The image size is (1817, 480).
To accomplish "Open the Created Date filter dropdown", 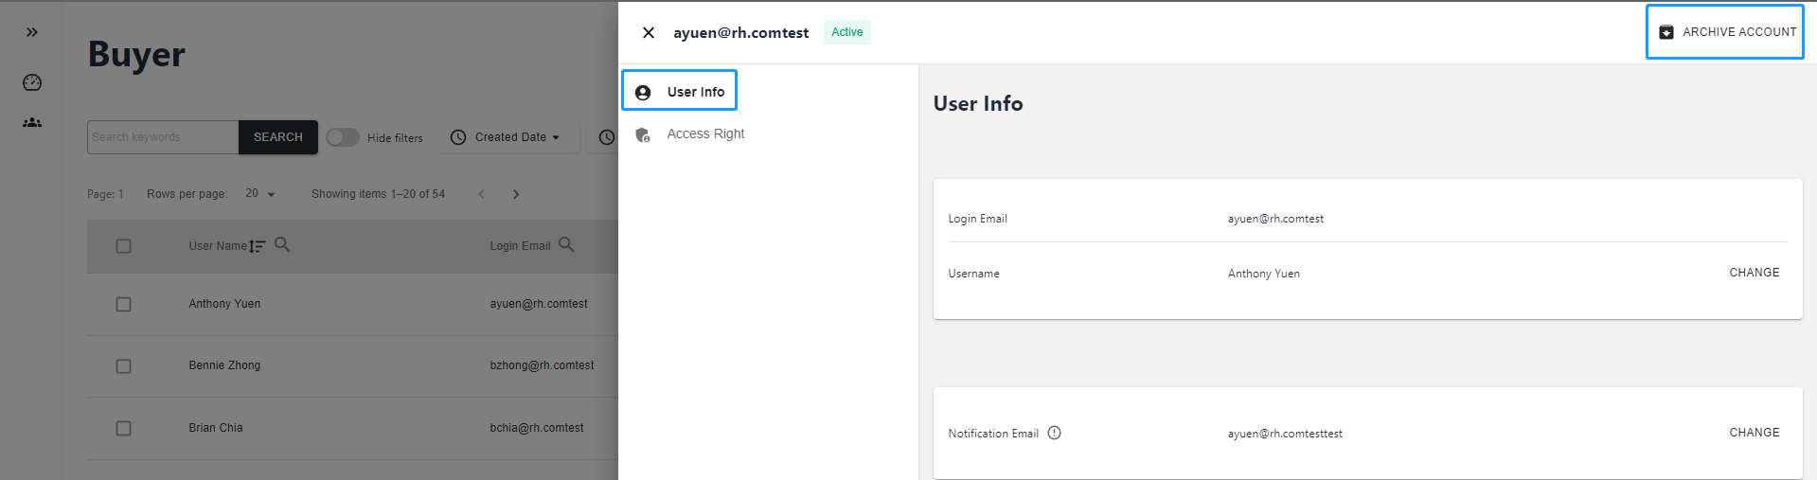I will [x=508, y=137].
